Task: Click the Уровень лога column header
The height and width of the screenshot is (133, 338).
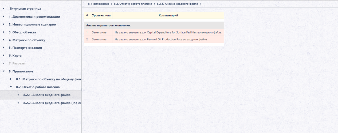Action: coord(101,15)
